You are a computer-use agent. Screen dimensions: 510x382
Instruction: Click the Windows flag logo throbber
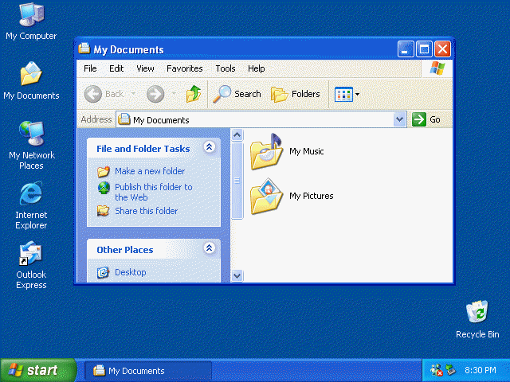[437, 68]
